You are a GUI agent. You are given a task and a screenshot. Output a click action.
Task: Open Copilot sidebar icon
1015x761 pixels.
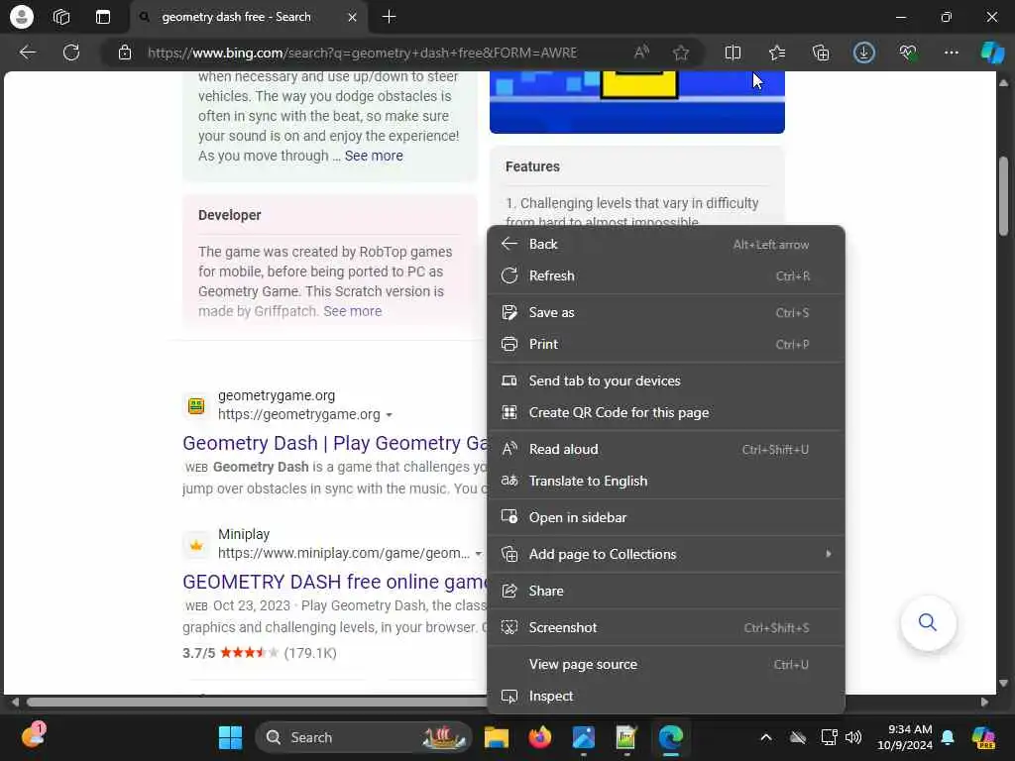coord(992,53)
